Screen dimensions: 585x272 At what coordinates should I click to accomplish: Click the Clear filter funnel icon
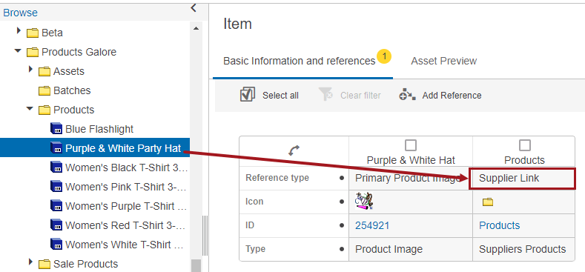click(325, 95)
